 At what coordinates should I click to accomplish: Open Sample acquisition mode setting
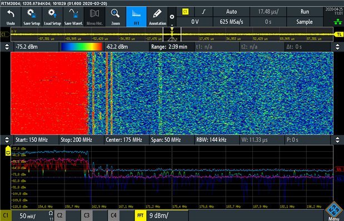tap(305, 22)
